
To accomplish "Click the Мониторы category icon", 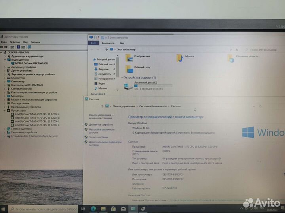I will coord(9,96).
